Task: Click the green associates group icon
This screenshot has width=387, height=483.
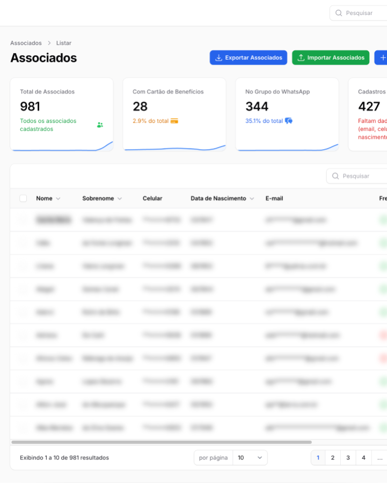Action: (100, 125)
